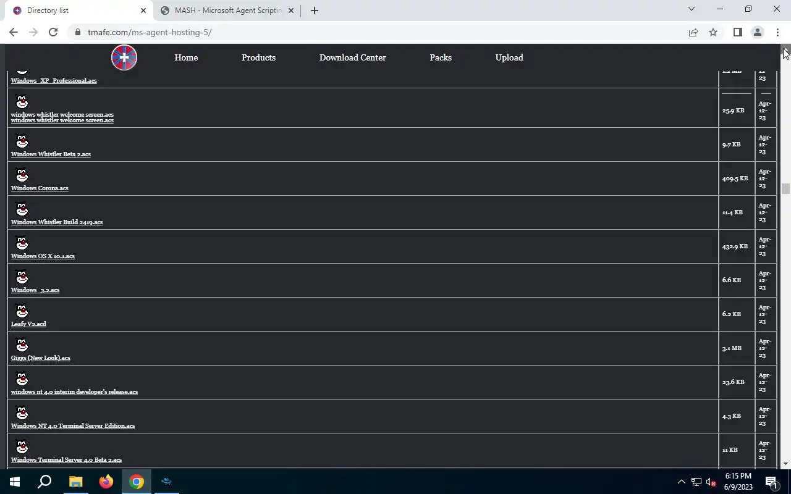Click the agent icon above Windows NT 4.0 Terminal Server Edition.acs
791x494 pixels.
click(22, 413)
